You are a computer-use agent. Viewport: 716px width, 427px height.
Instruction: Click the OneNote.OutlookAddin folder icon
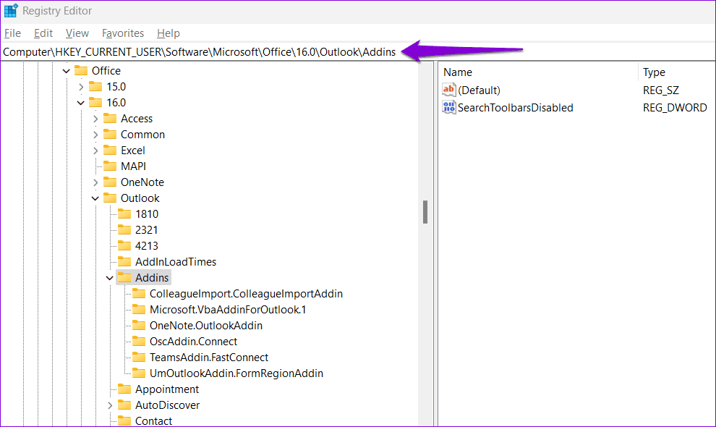point(139,326)
